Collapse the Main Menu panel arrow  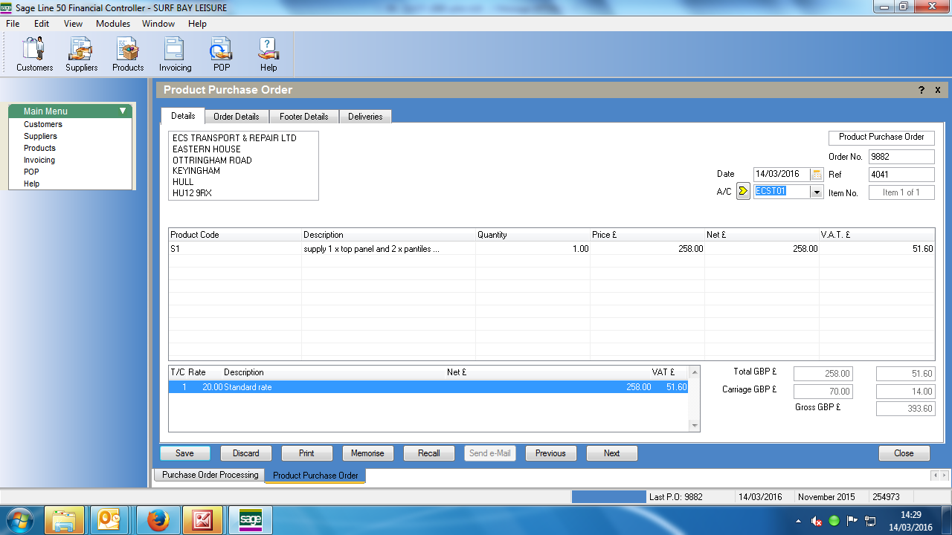123,111
